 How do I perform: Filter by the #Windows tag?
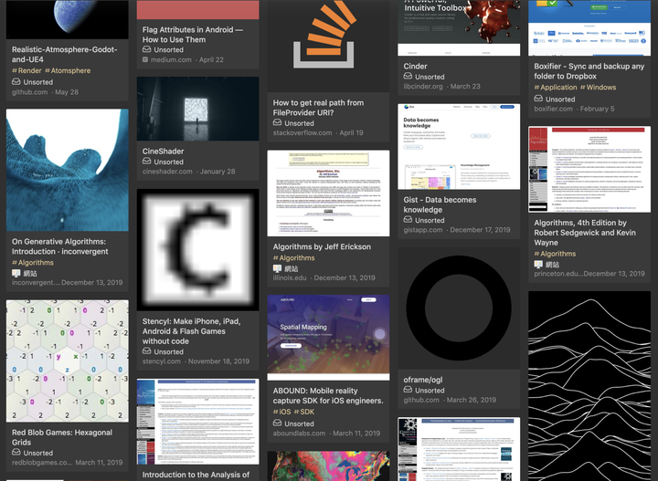(x=598, y=87)
